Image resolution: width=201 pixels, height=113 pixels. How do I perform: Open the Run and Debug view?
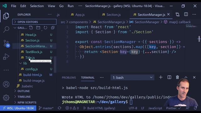6,56
